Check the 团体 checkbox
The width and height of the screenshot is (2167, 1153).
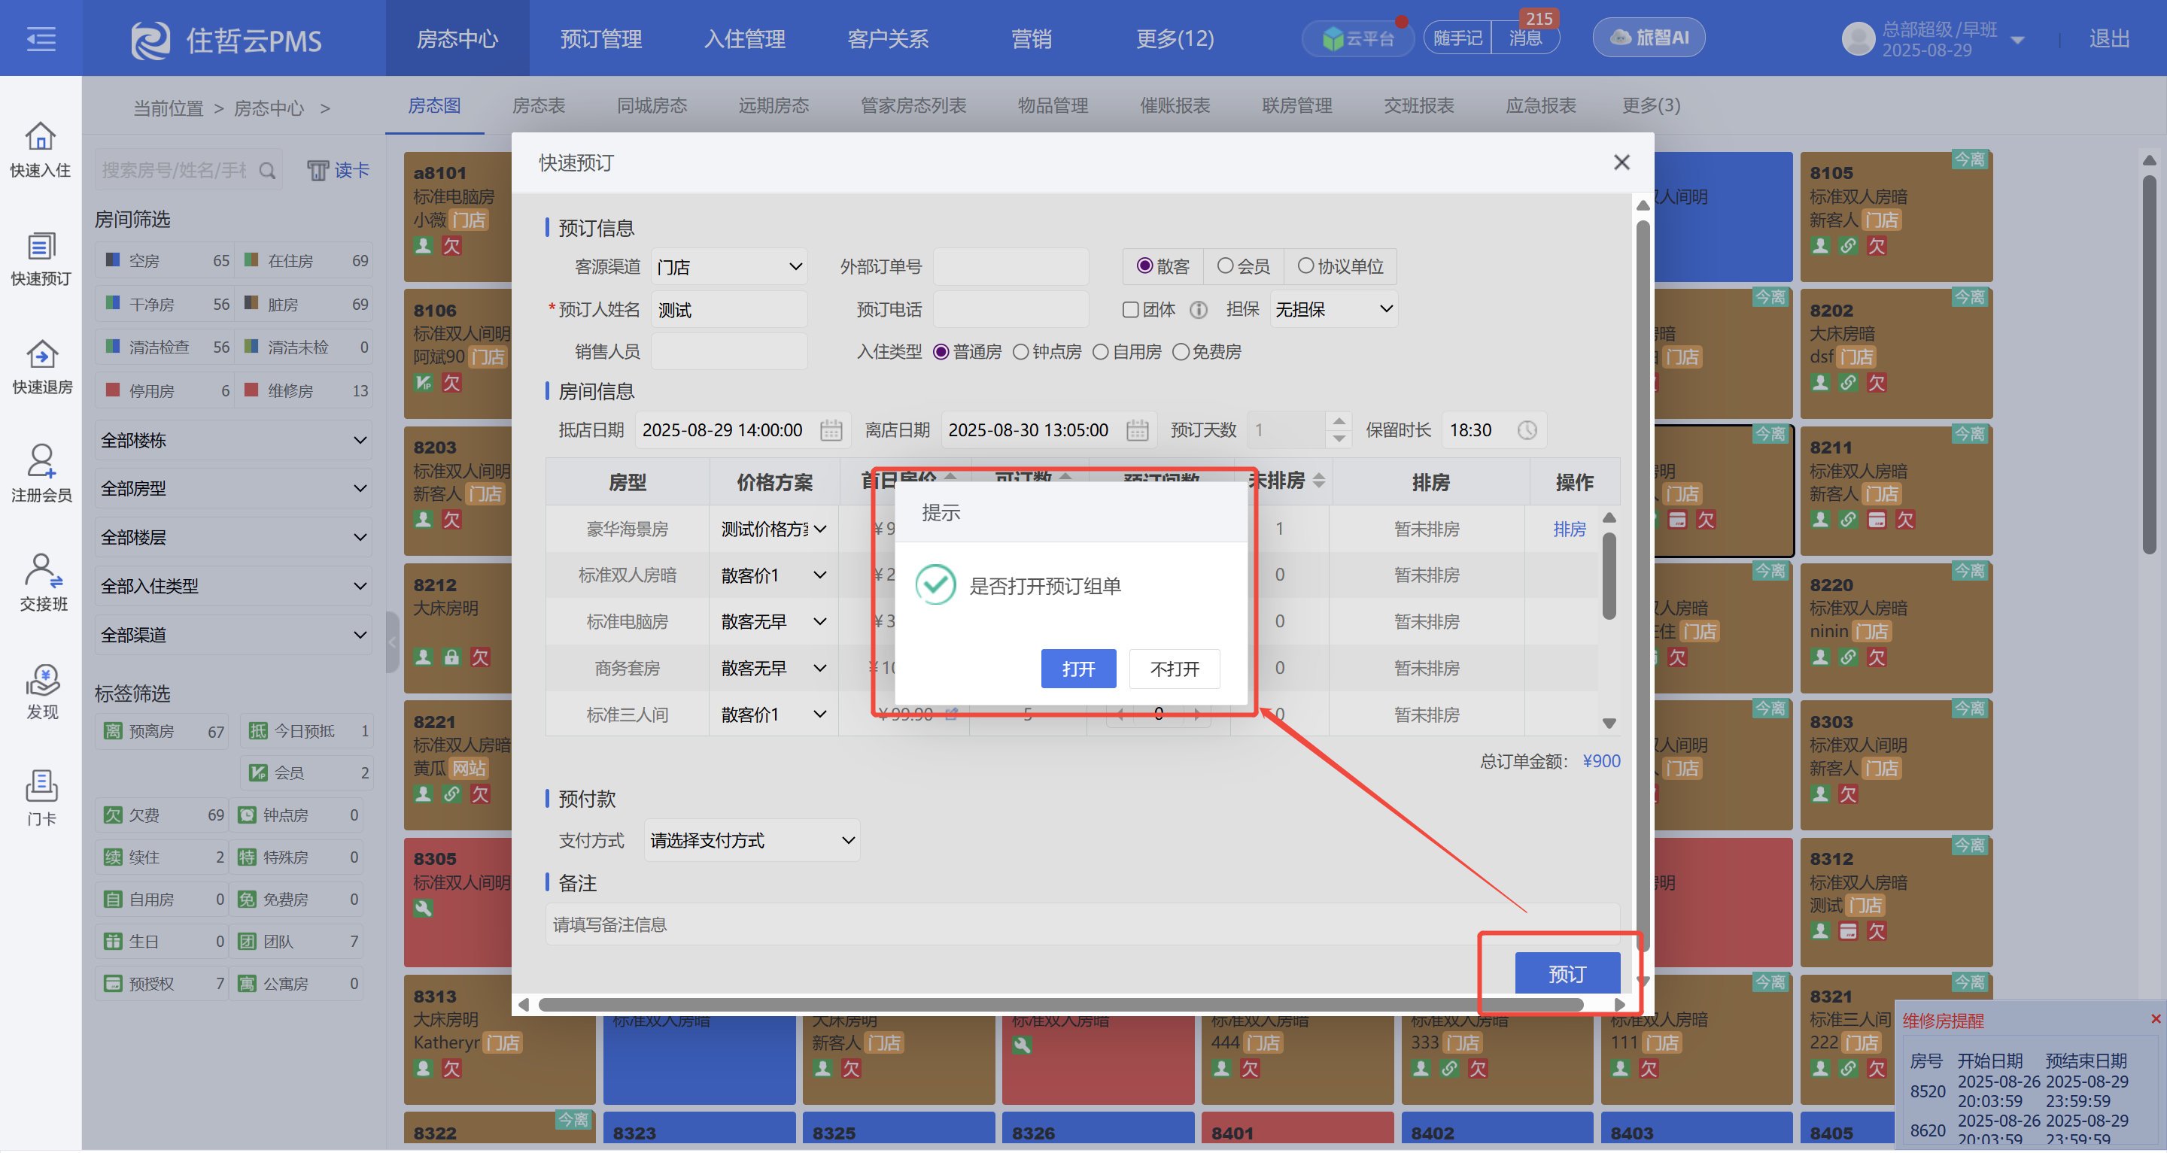coord(1131,309)
